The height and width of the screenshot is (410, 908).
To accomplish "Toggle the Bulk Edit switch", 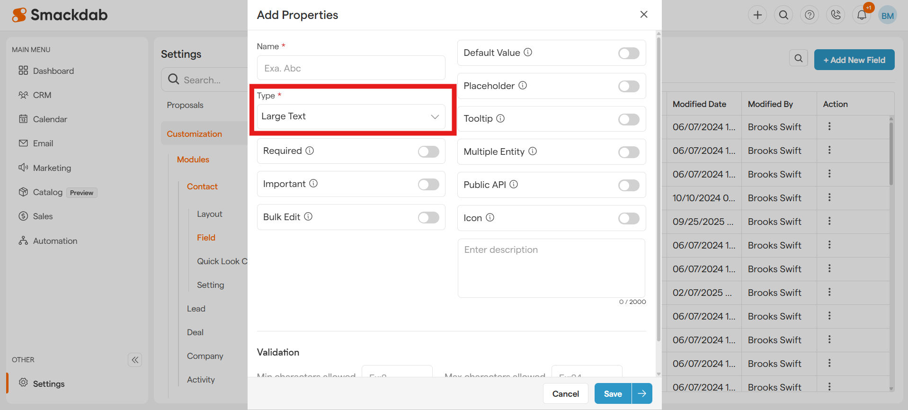I will tap(428, 217).
